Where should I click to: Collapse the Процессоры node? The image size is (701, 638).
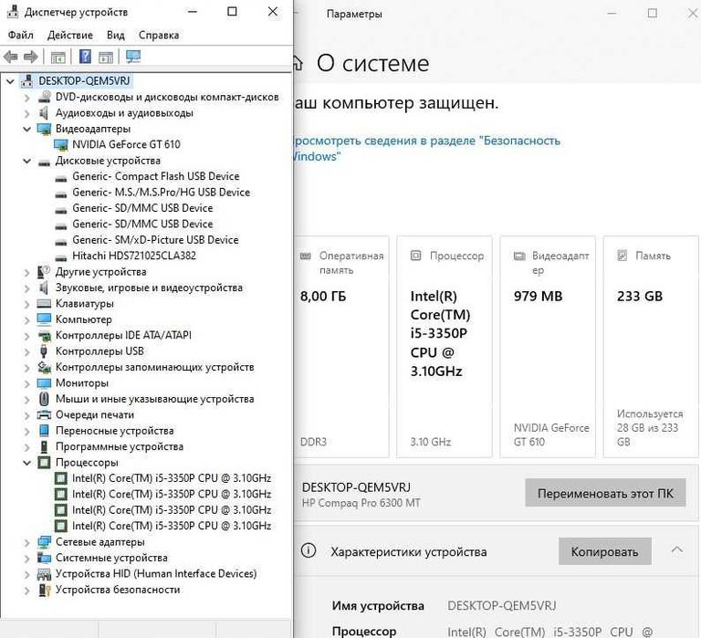(x=26, y=462)
